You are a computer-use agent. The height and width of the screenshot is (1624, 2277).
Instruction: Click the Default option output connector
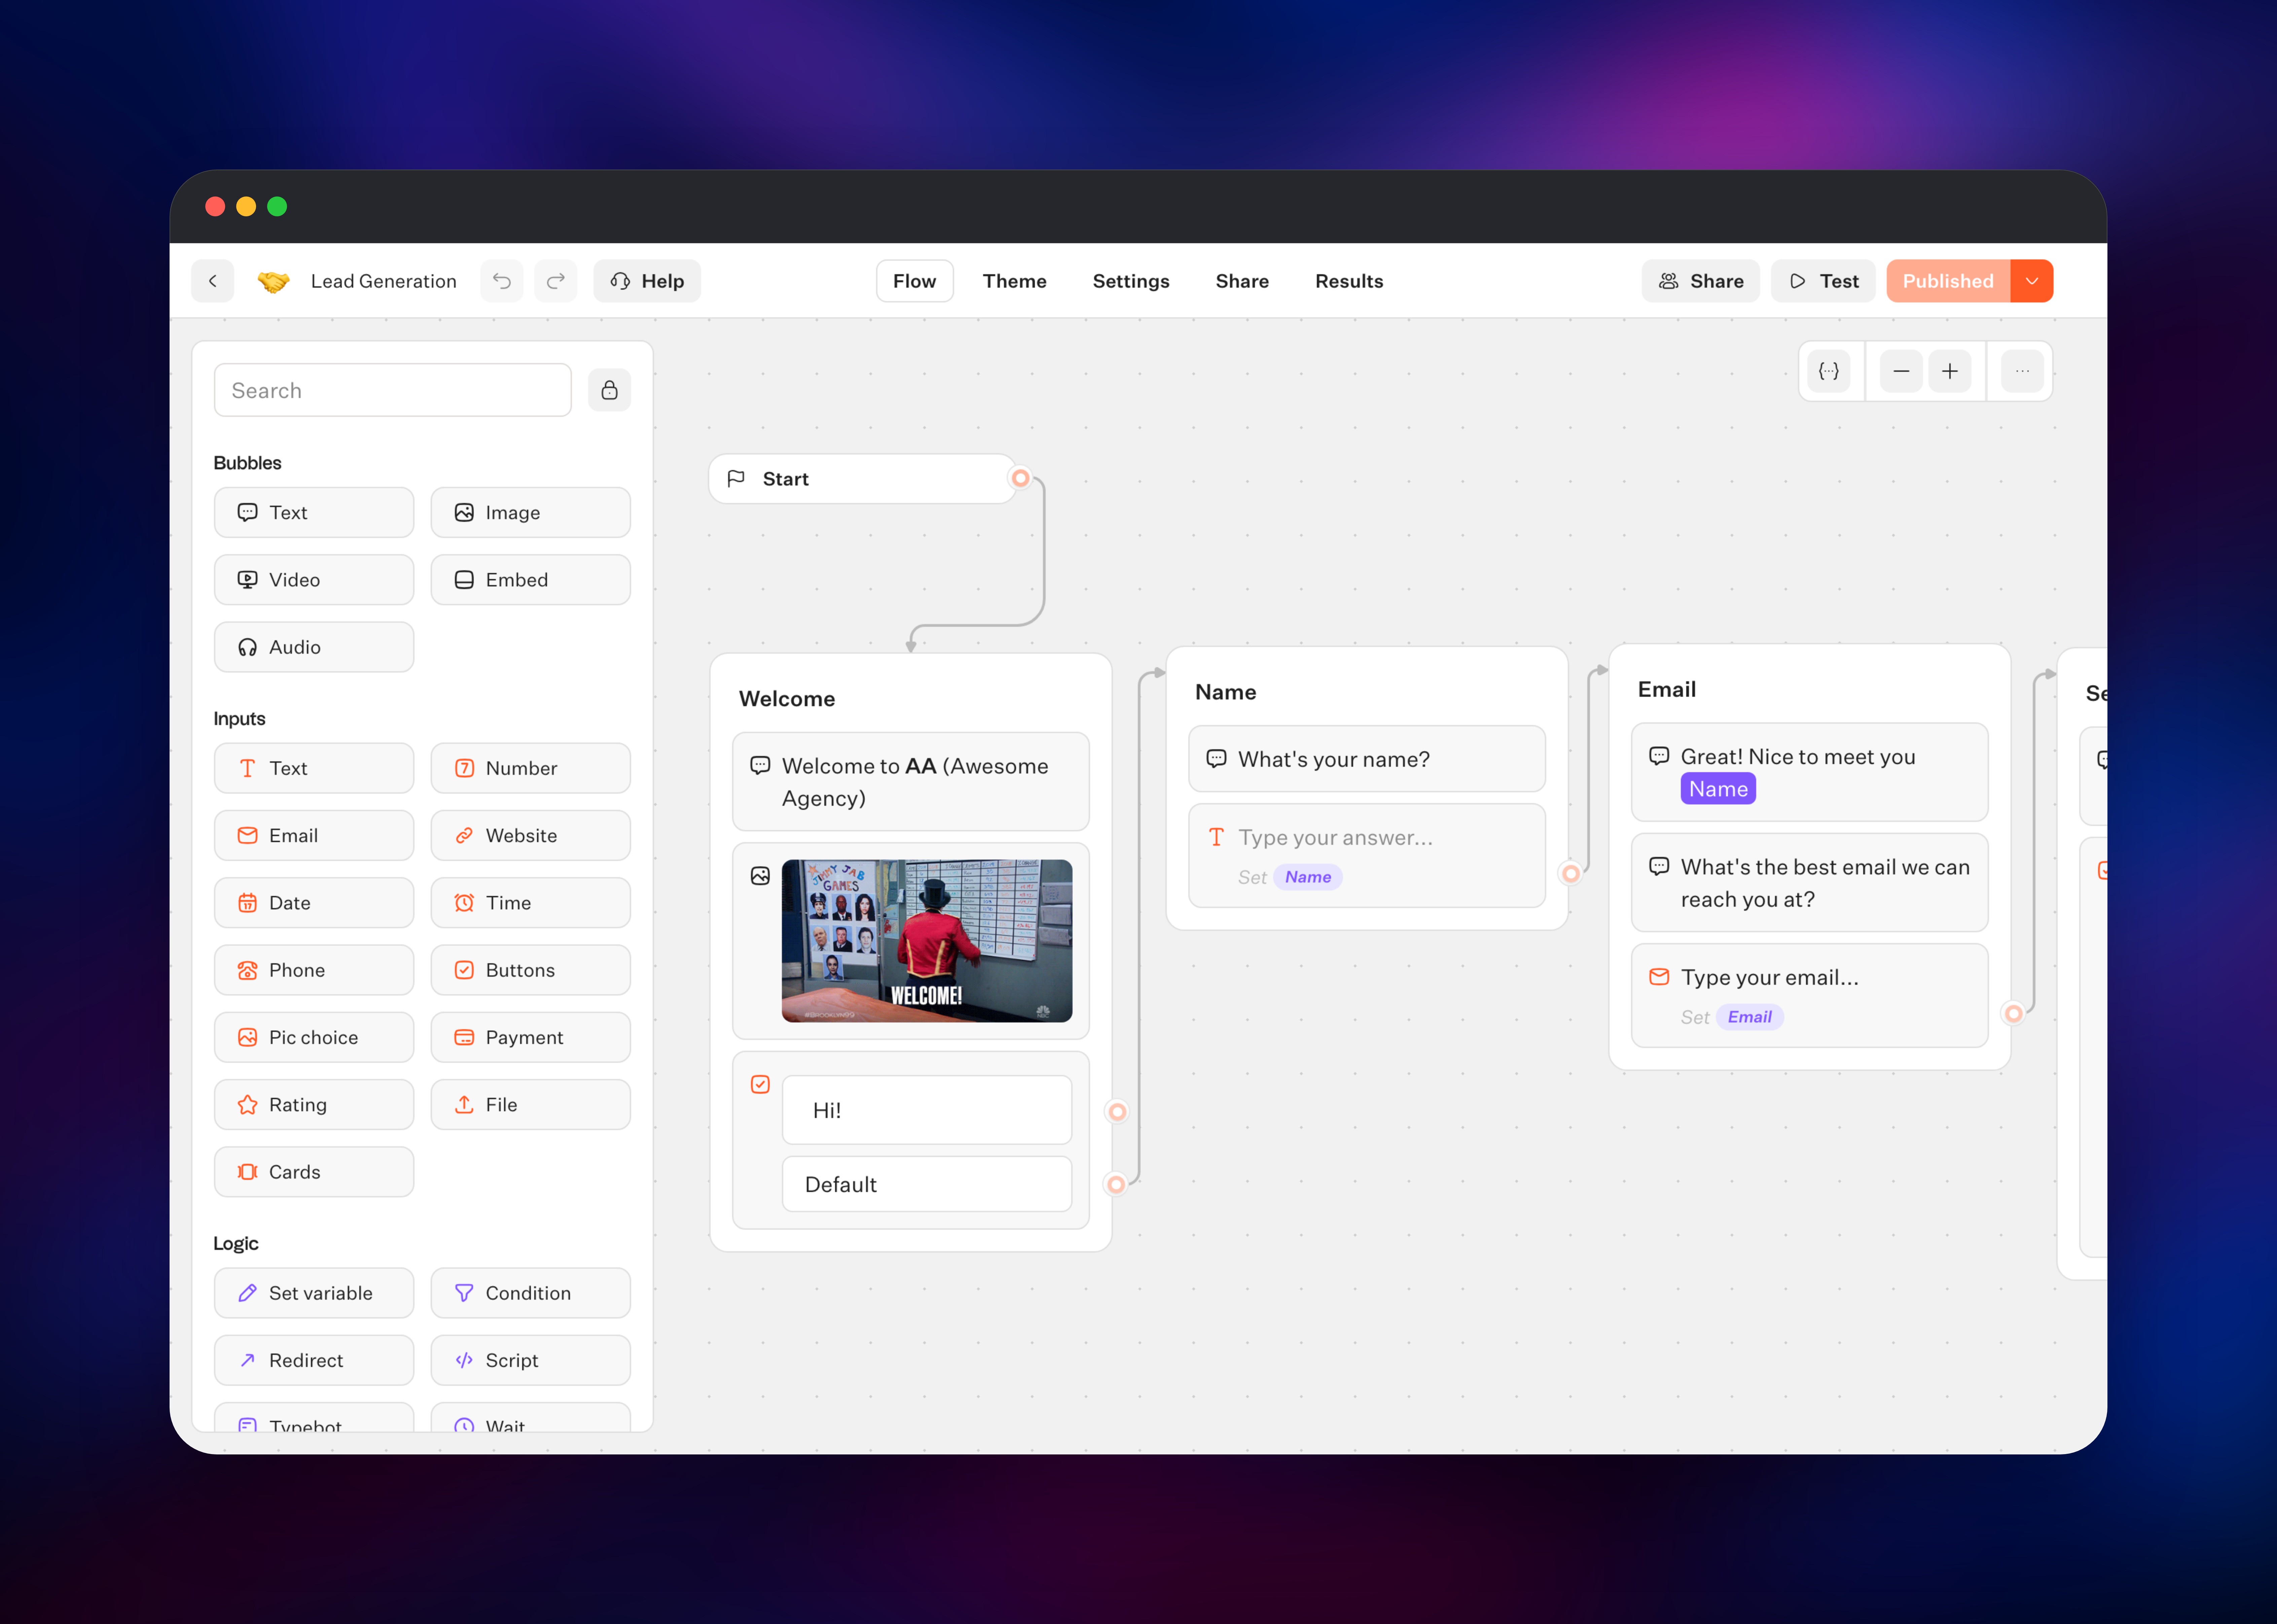[x=1116, y=1185]
